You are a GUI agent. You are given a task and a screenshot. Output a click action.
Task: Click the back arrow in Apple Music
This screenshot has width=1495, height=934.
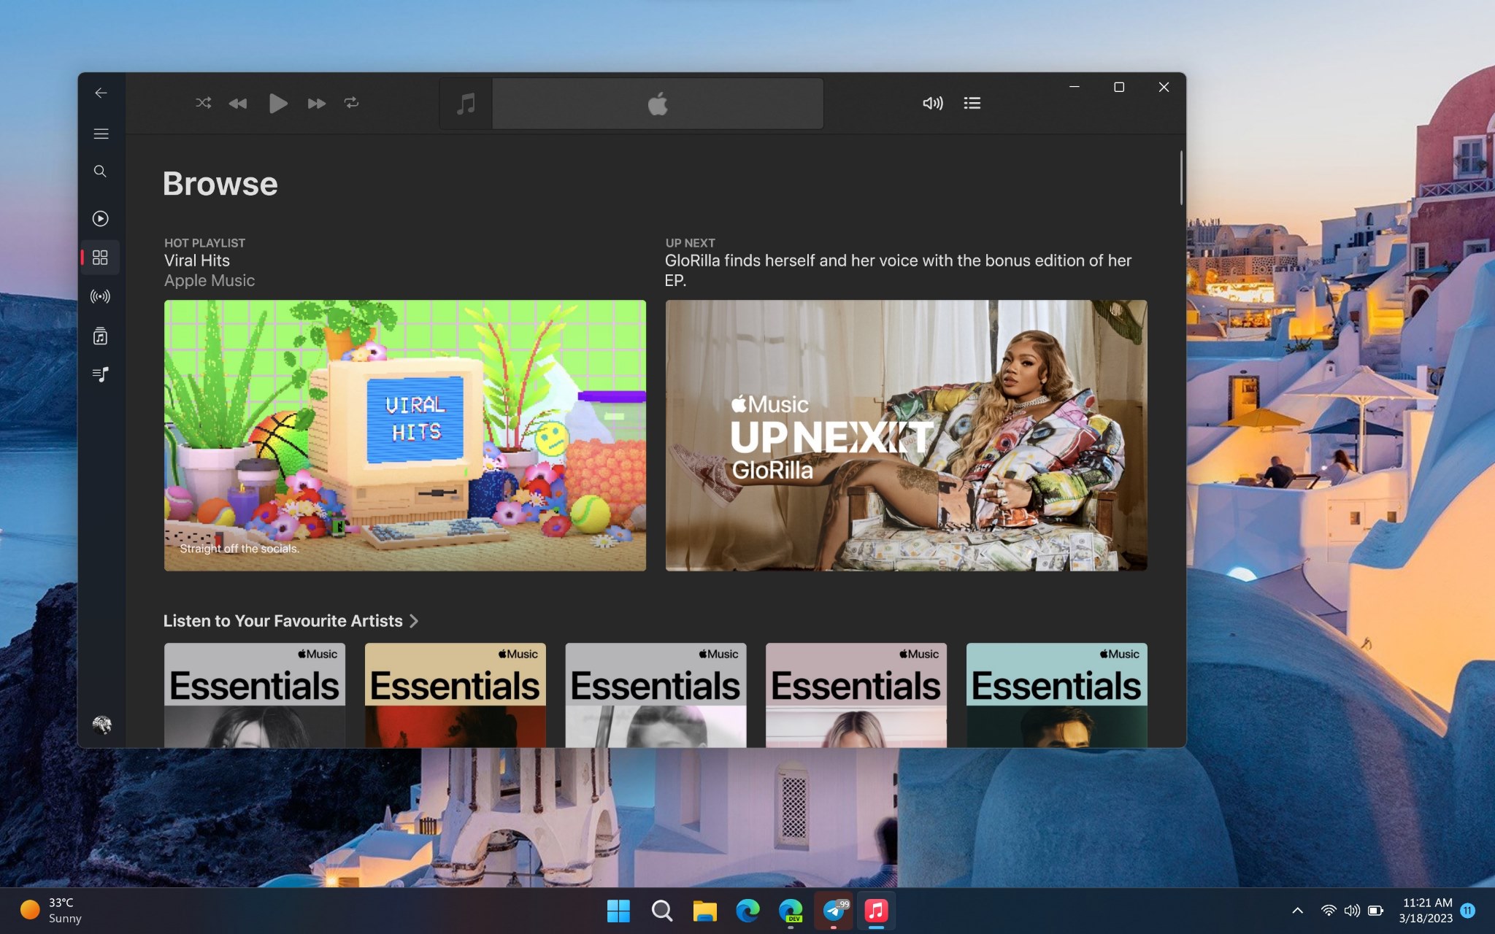click(x=101, y=93)
